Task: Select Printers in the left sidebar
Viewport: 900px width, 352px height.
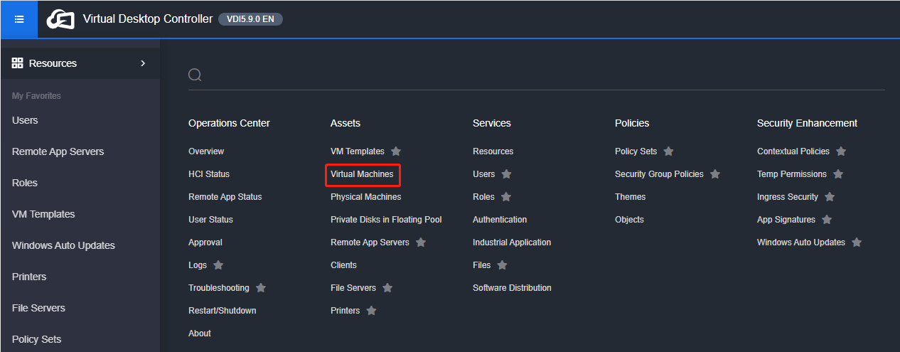Action: tap(29, 277)
